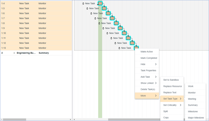Select task row 1.7 in the table
Image resolution: width=209 pixels, height=121 pixels.
tap(36, 18)
